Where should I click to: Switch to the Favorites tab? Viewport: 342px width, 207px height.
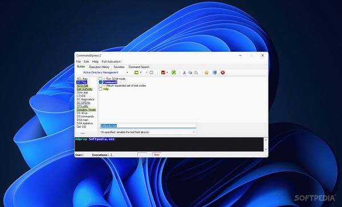click(119, 67)
